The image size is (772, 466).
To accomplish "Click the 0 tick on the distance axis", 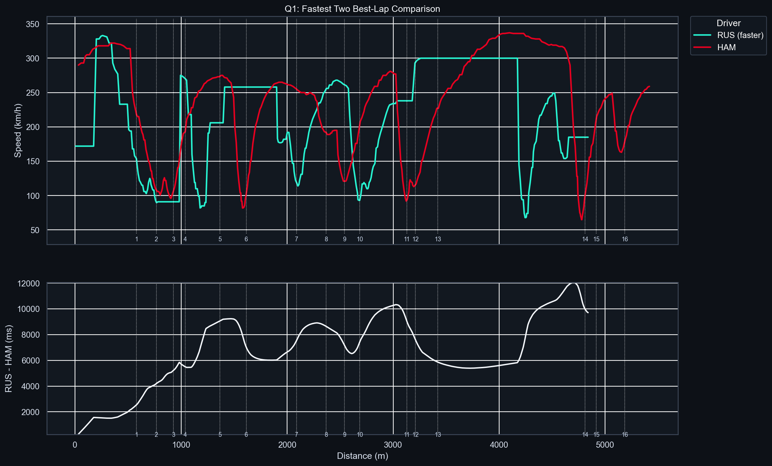I will [x=75, y=445].
